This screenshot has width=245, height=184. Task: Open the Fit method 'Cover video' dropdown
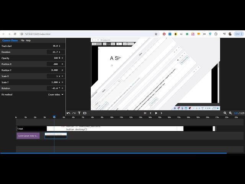tap(56, 94)
